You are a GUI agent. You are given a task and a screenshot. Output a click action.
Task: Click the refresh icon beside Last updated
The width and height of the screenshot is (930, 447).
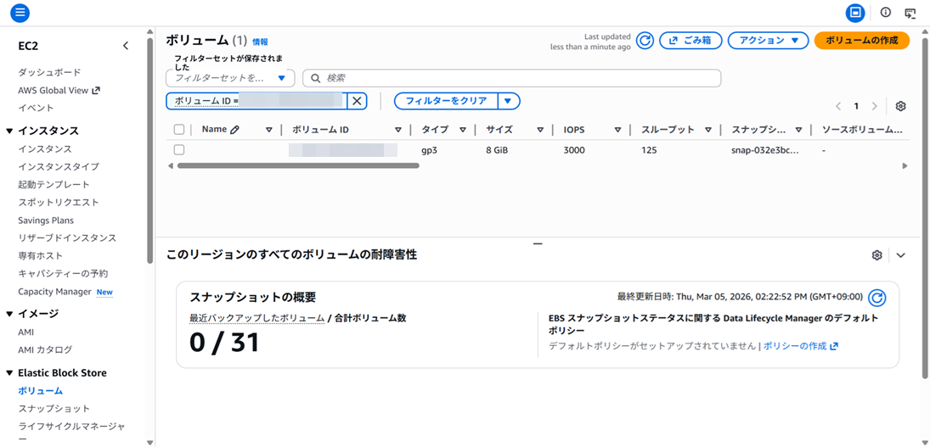pos(645,41)
